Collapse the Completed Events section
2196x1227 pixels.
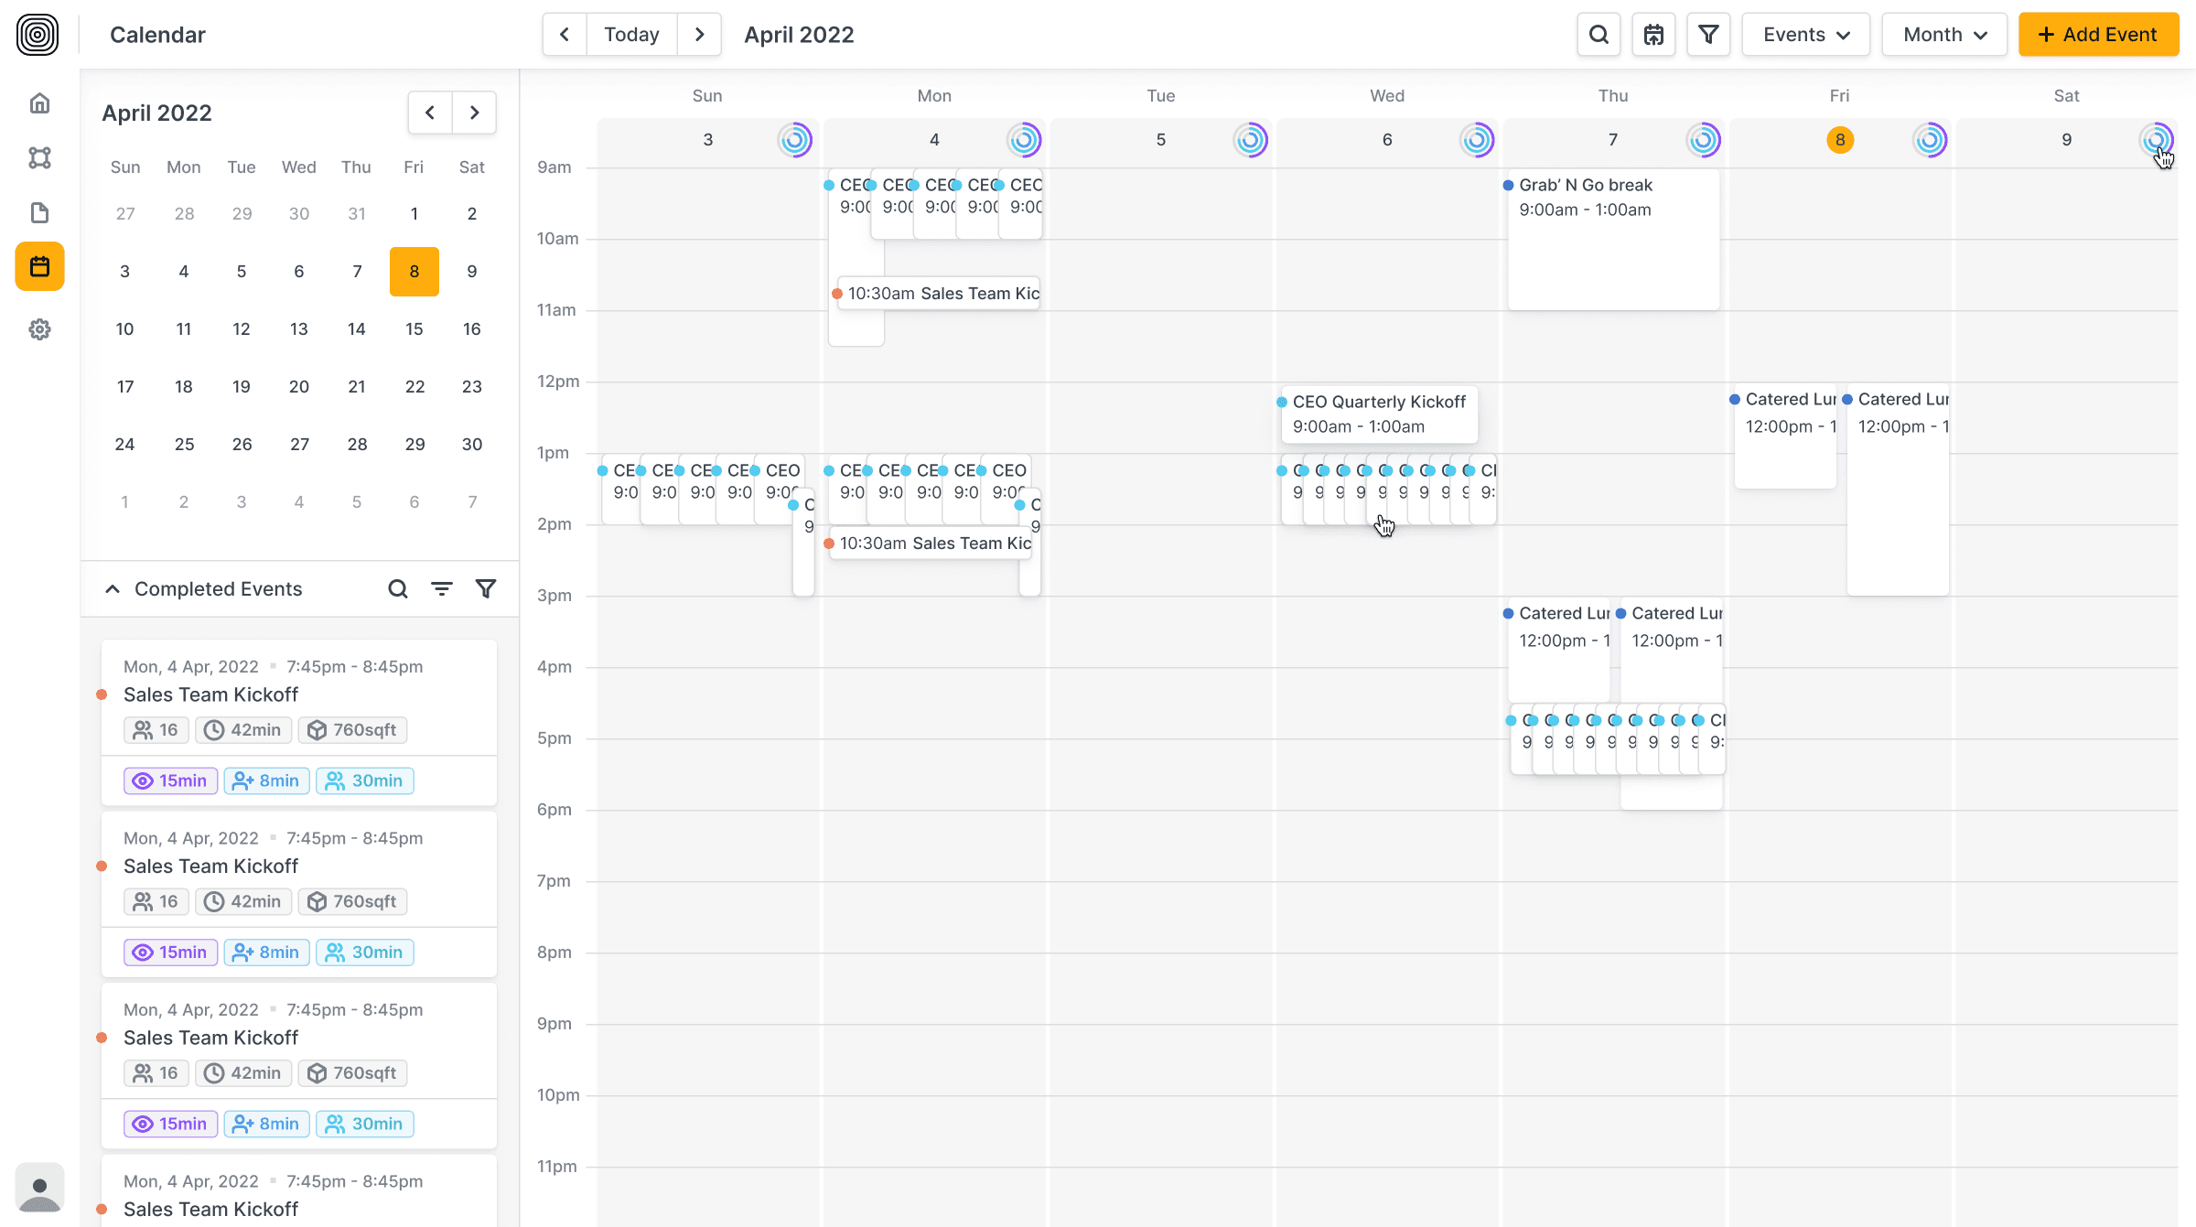pyautogui.click(x=113, y=589)
